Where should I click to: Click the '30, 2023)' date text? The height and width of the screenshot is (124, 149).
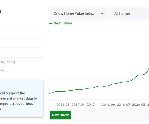(x=8, y=62)
